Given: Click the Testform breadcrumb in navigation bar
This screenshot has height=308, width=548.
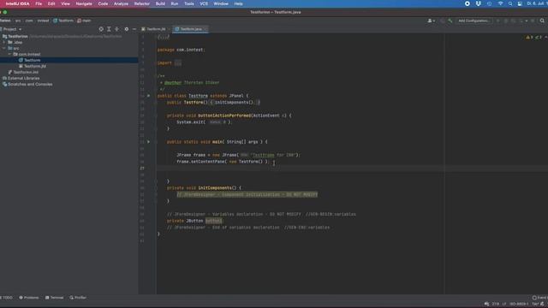Looking at the screenshot, I should pos(63,21).
